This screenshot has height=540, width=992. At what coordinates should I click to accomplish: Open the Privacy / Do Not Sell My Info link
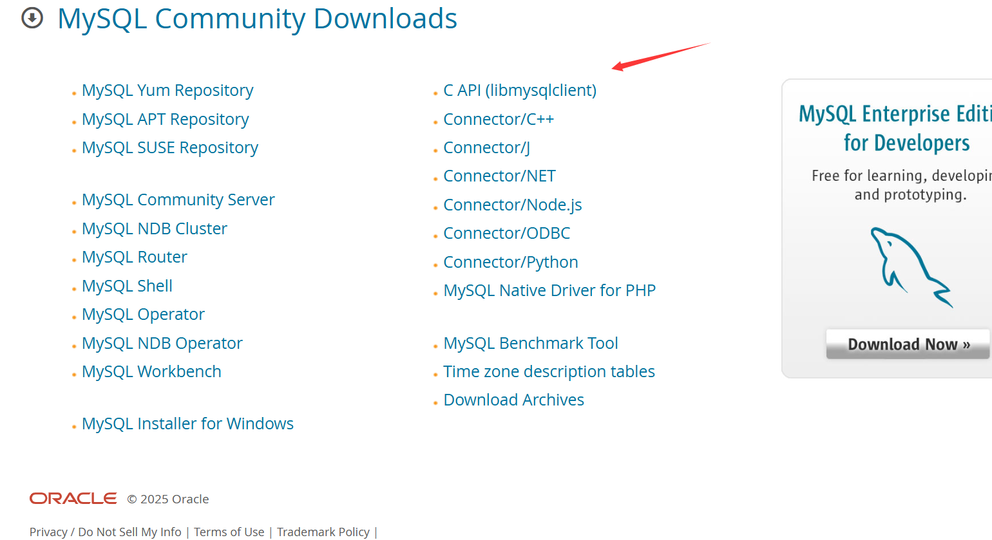point(106,532)
